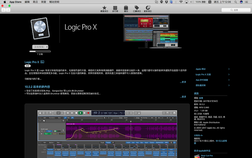The image size is (252, 158).
Task: Open the Featured (精選項目) star tab
Action: [x=104, y=9]
